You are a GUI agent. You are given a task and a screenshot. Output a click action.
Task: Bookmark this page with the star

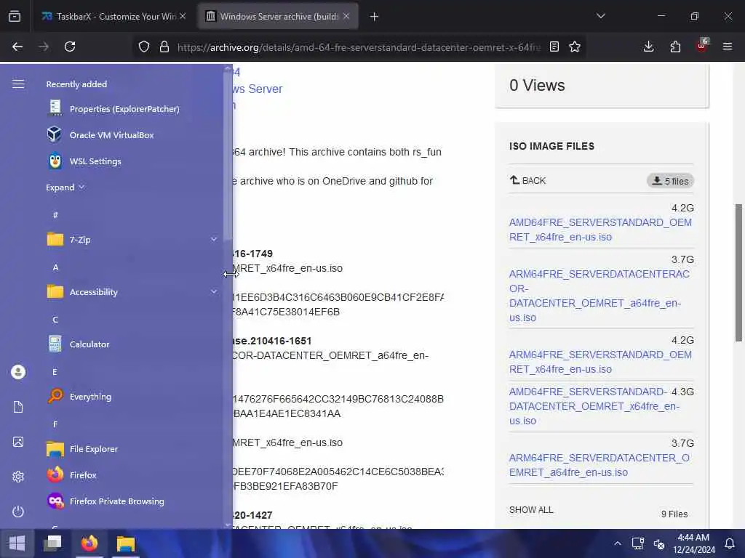(x=575, y=46)
